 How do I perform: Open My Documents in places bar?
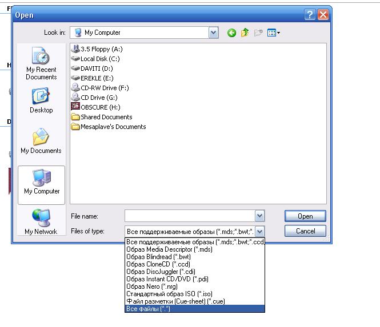coord(41,141)
